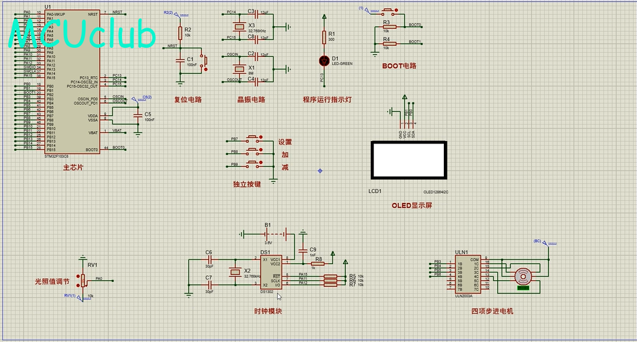This screenshot has height=342, width=637.
Task: Click the OLED12864I2C part text
Action: pos(436,192)
